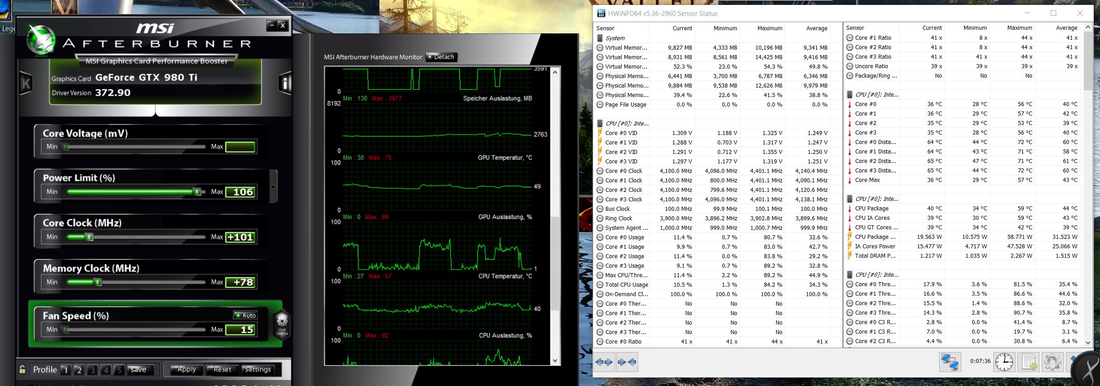Click the Core #0 VID lightning icon
The width and height of the screenshot is (1100, 386).
600,133
